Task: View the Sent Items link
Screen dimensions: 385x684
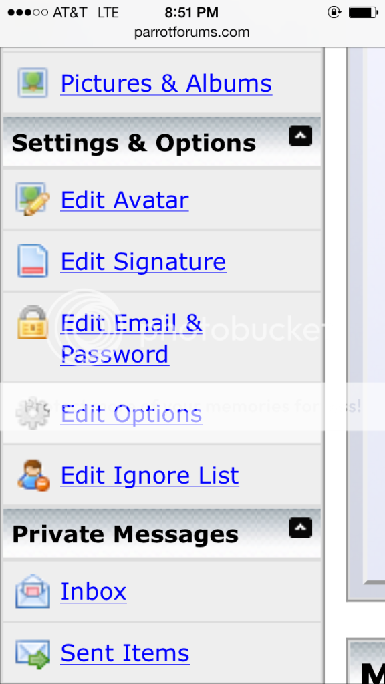Action: (125, 653)
